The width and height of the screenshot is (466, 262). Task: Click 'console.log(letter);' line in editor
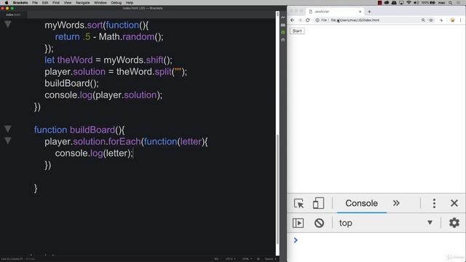coord(94,154)
